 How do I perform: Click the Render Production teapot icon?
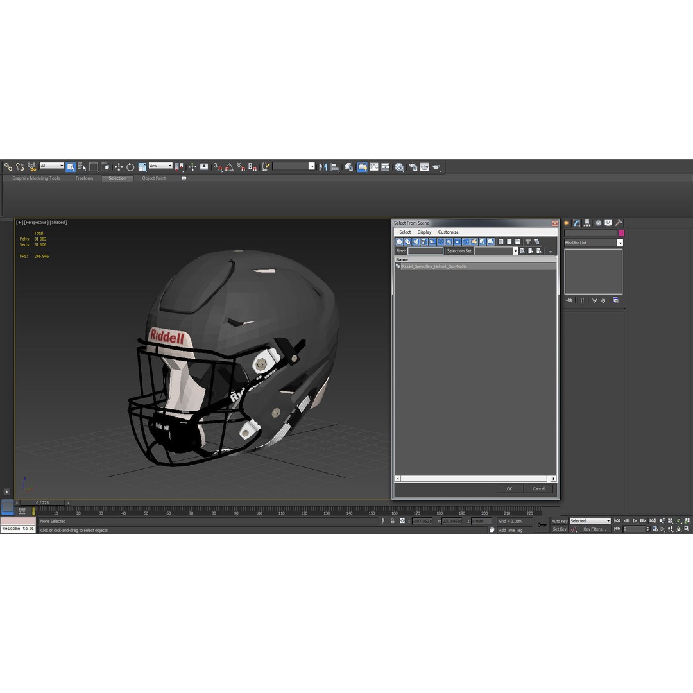click(436, 167)
